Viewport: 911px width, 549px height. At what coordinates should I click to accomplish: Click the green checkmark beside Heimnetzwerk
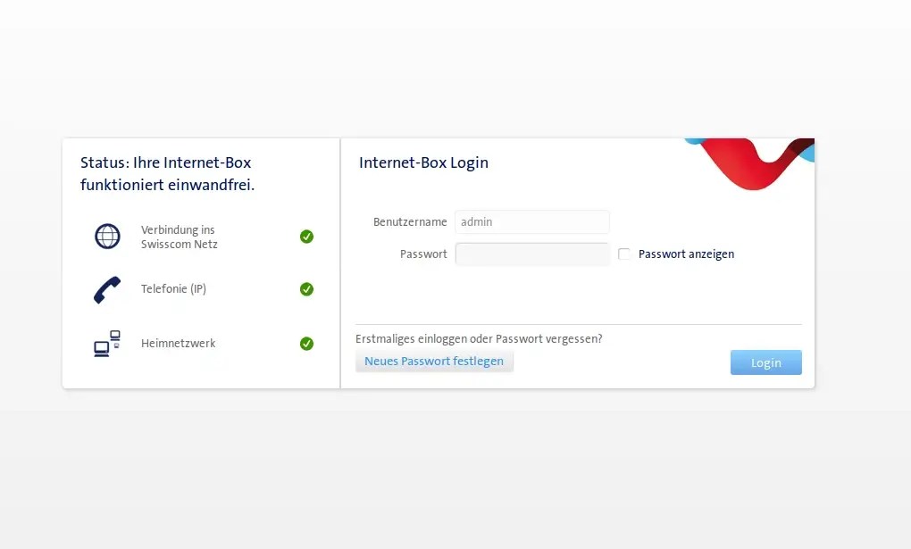coord(306,343)
